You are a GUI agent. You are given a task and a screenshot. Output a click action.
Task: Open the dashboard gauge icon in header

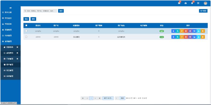coord(186,3)
